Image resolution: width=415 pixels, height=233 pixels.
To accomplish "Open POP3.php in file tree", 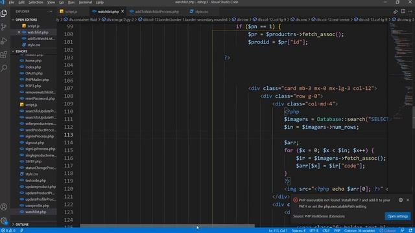I will [x=33, y=86].
